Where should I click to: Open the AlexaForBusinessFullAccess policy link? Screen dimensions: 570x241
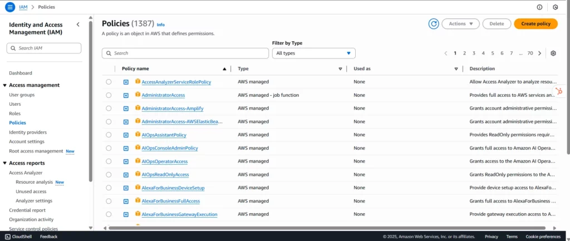pyautogui.click(x=170, y=201)
